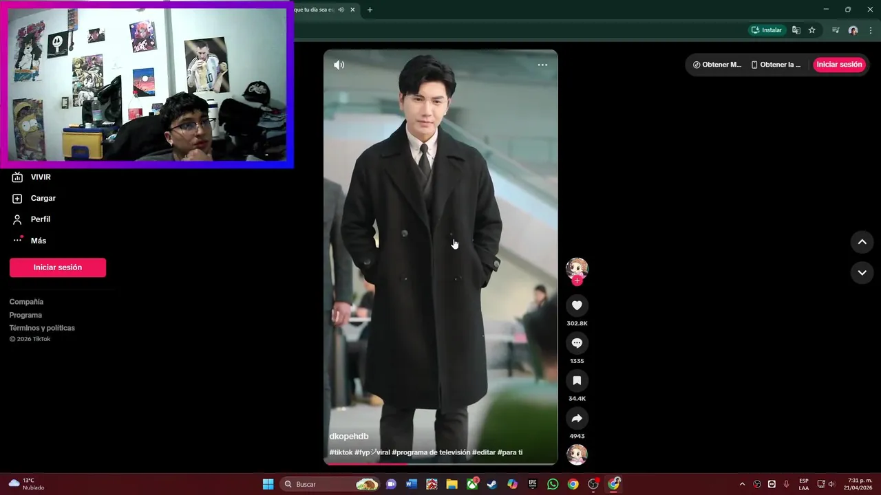Viewport: 881px width, 495px height.
Task: Open Google Translate icon in address bar
Action: (x=796, y=30)
